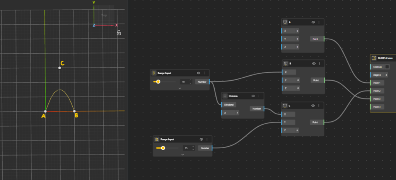Click the Degree input field in NURBS Curve

387,75
